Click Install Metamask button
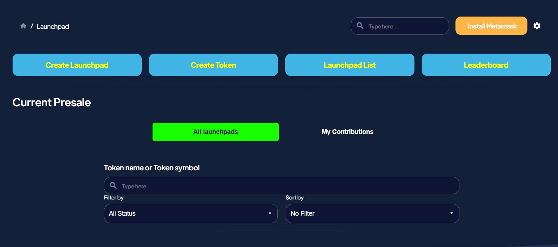Screen dimensions: 558x247 point(491,26)
